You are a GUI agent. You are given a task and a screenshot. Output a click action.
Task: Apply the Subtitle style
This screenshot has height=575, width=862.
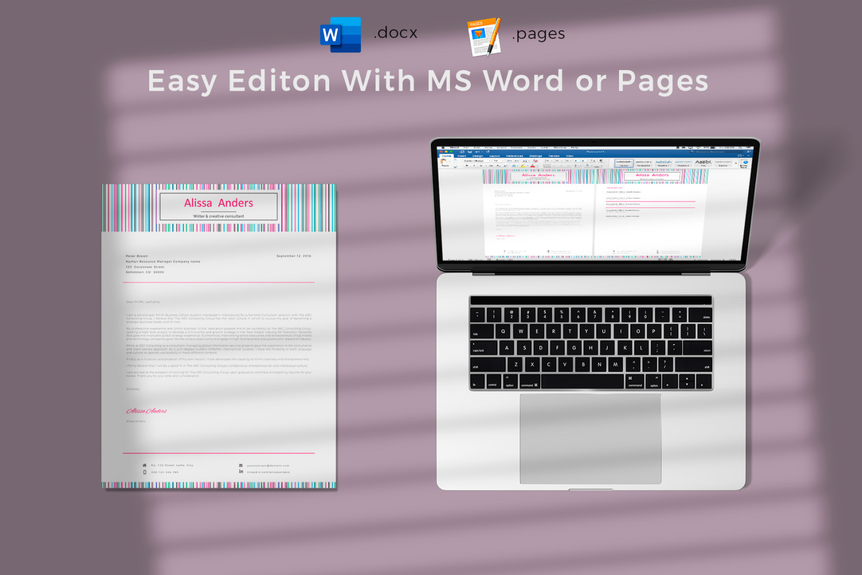click(723, 163)
